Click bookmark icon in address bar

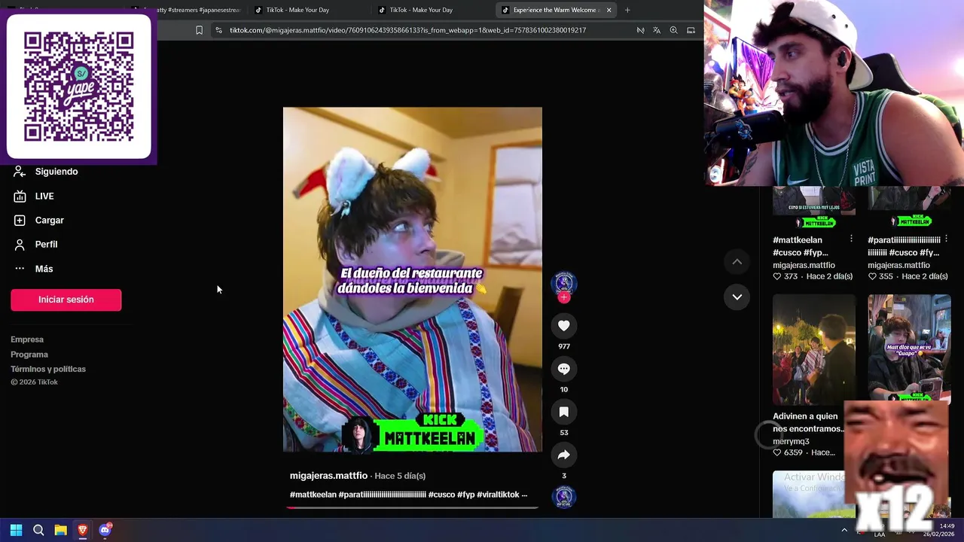point(199,30)
